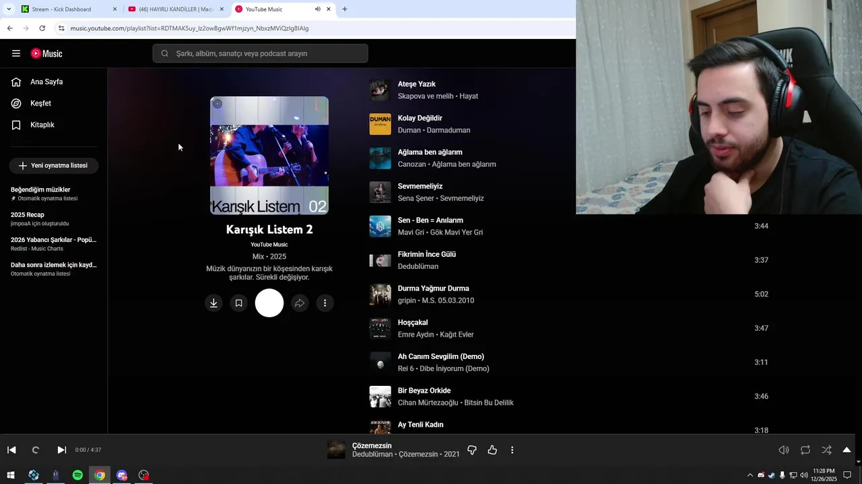Open a new browser tab
This screenshot has height=484, width=862.
point(345,9)
